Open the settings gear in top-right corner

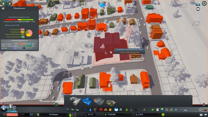(x=204, y=3)
